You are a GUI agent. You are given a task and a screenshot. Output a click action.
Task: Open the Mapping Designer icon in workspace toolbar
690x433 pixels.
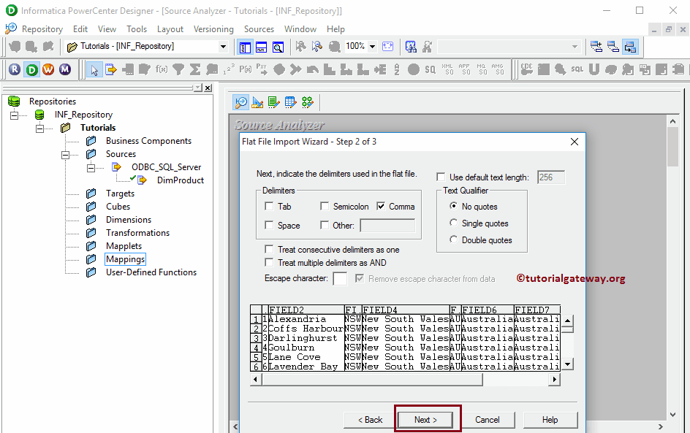click(307, 102)
